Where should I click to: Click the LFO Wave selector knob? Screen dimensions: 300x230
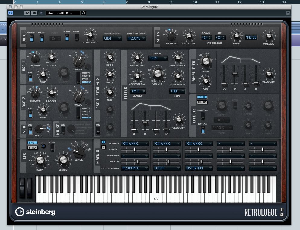tap(79, 152)
